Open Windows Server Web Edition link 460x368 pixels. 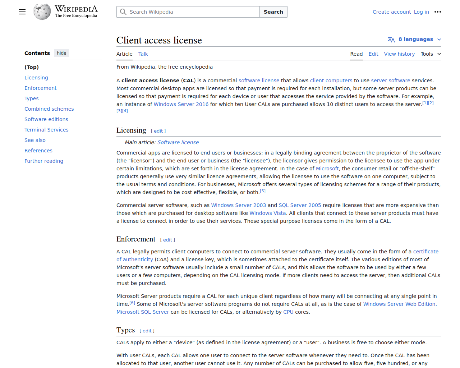[x=399, y=304]
